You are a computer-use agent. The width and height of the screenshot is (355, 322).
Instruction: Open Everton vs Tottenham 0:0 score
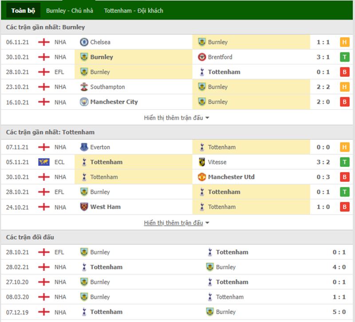323,147
